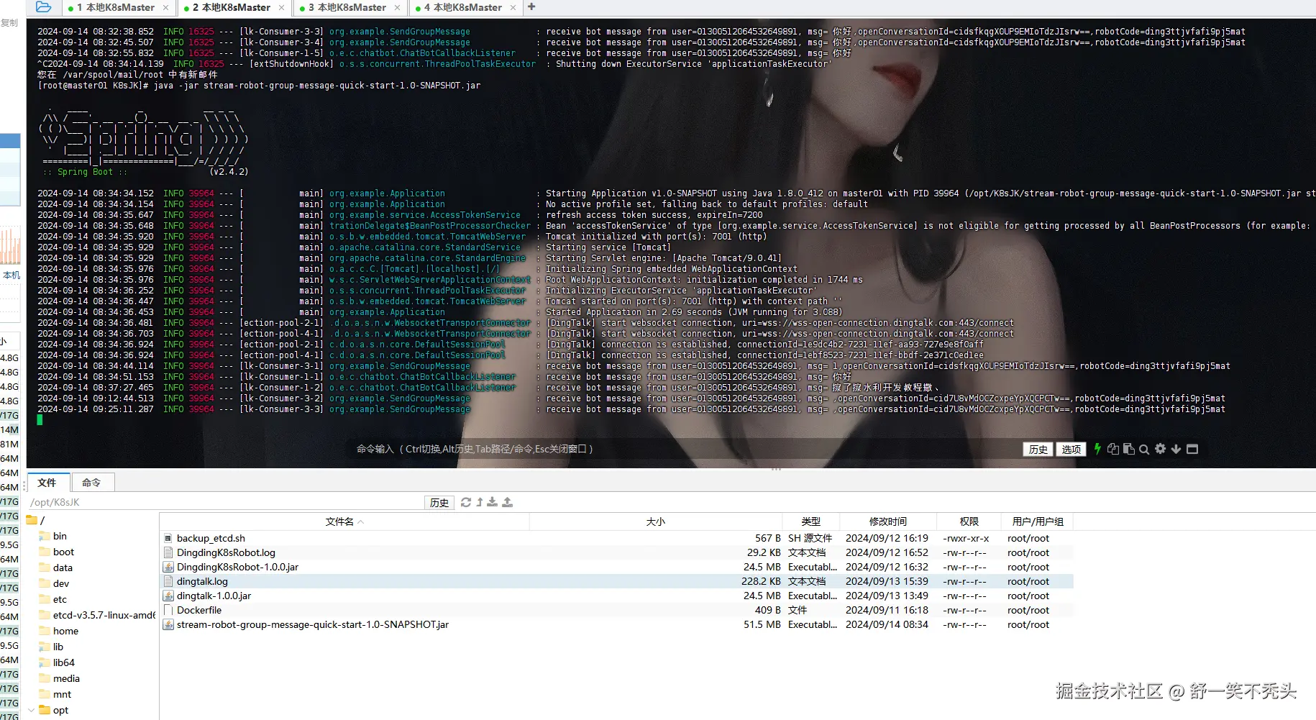Click the dingtalk.log file icon
This screenshot has width=1316, height=720.
tap(168, 581)
